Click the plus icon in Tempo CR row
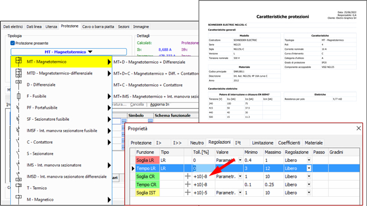The height and width of the screenshot is (206, 367). coord(188,184)
